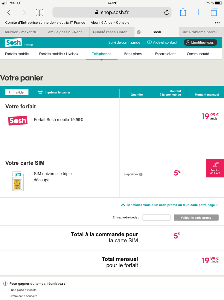Click the Sosh logo in the header

(x=14, y=43)
